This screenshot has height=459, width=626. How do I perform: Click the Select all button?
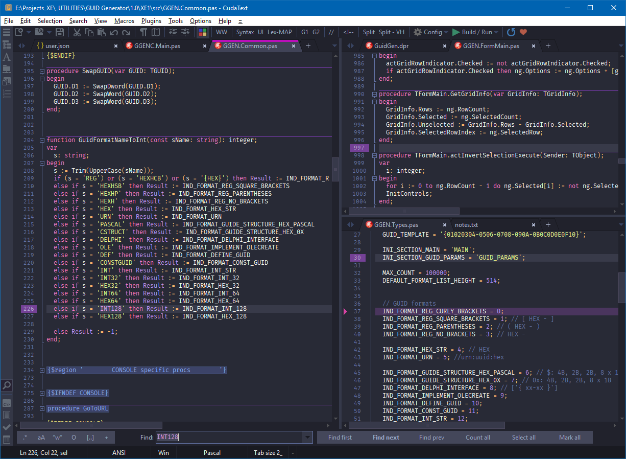524,438
